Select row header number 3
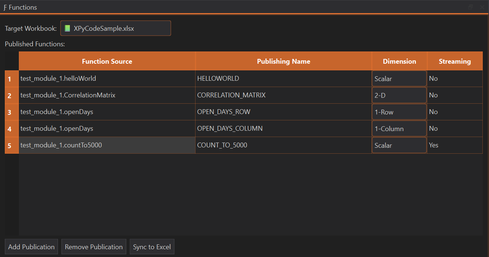Image resolution: width=489 pixels, height=257 pixels. click(10, 112)
